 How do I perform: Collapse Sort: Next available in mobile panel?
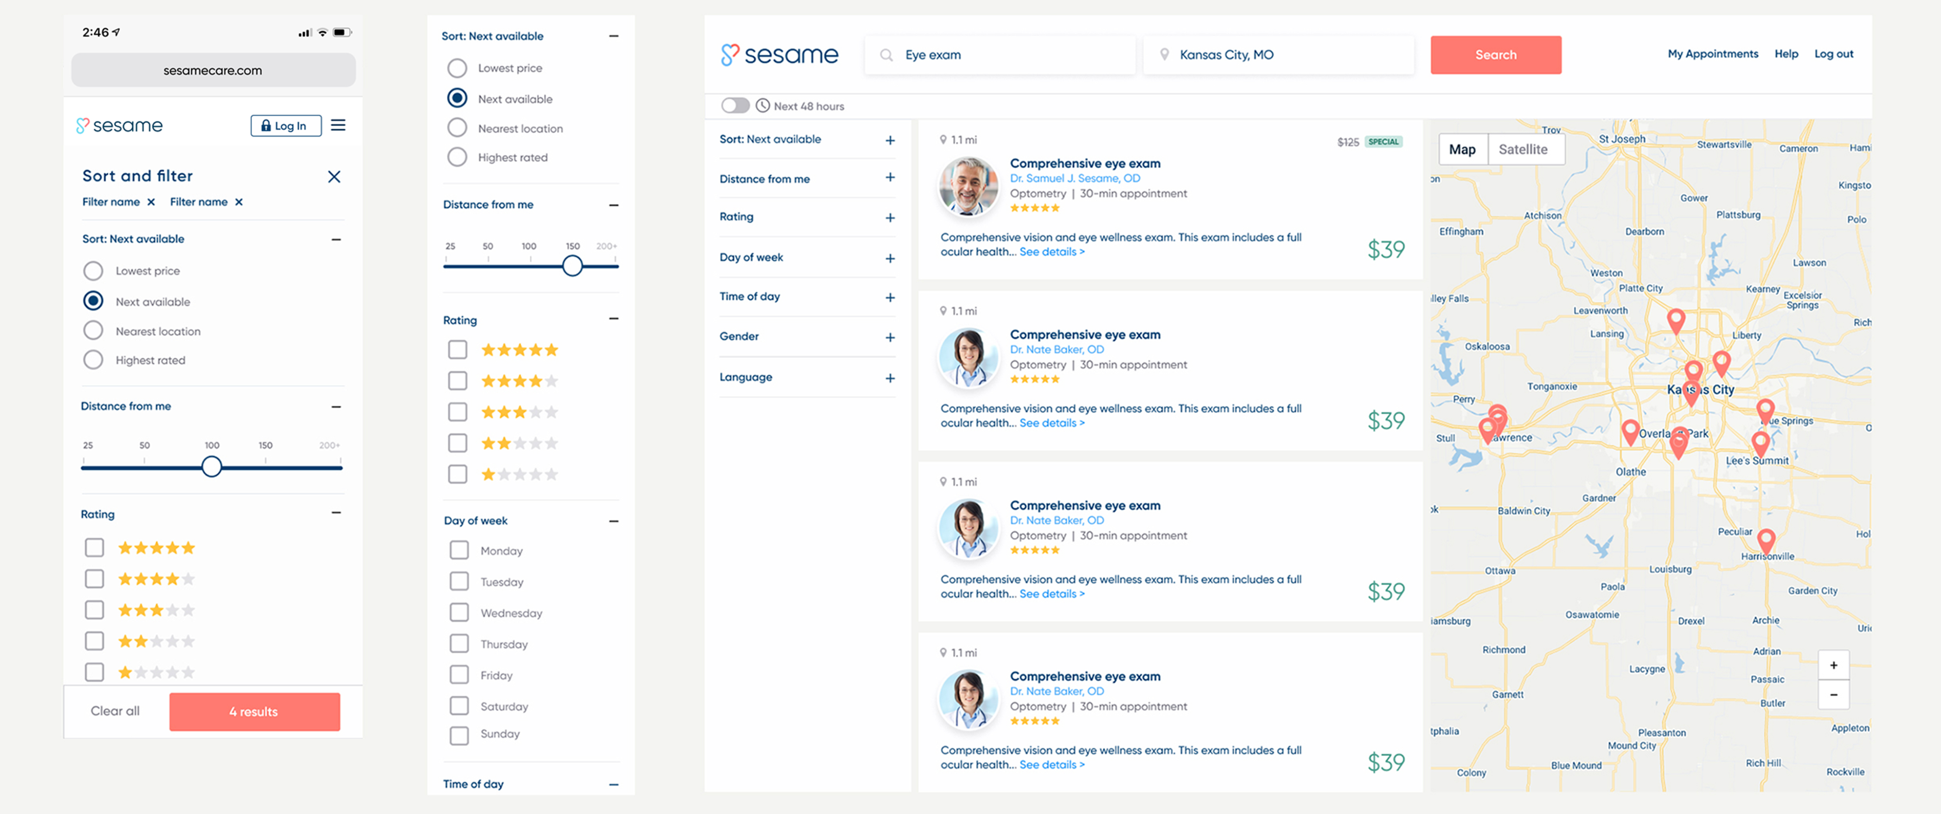point(336,239)
